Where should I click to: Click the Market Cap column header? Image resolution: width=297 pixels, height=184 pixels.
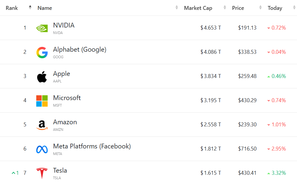click(x=198, y=8)
